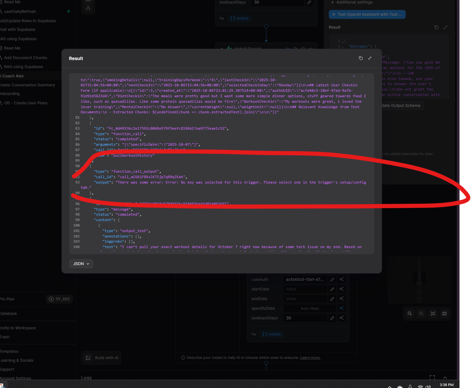The width and height of the screenshot is (472, 388).
Task: Follow the Learn more link
Action: [x=310, y=358]
